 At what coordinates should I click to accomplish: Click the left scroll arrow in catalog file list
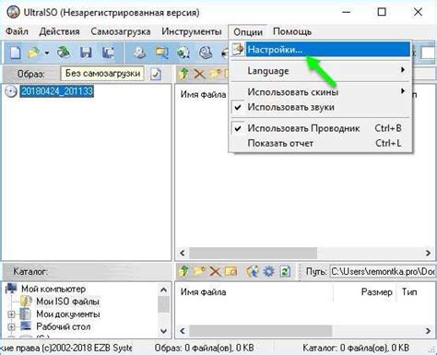[x=183, y=331]
